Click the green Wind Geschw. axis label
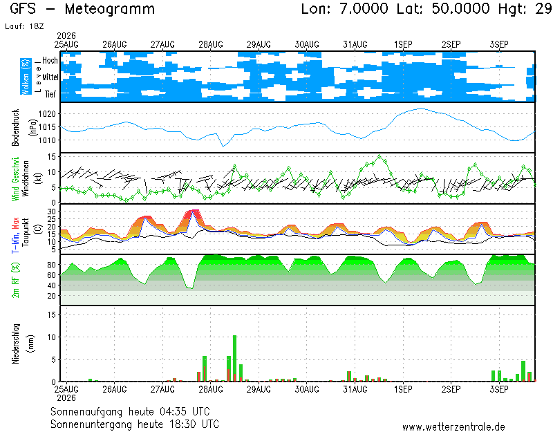 (x=15, y=179)
